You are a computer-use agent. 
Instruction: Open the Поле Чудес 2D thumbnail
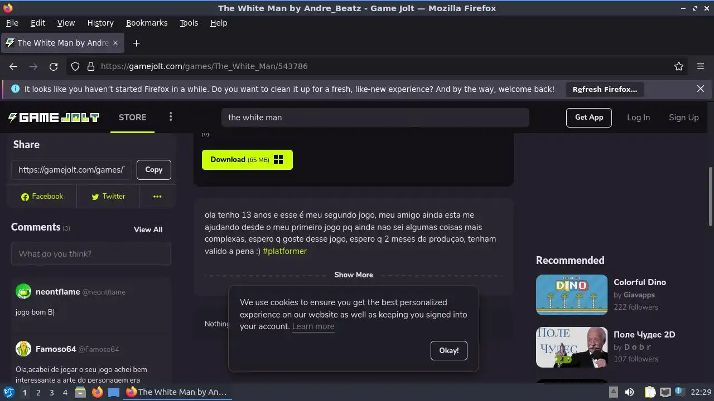[572, 347]
